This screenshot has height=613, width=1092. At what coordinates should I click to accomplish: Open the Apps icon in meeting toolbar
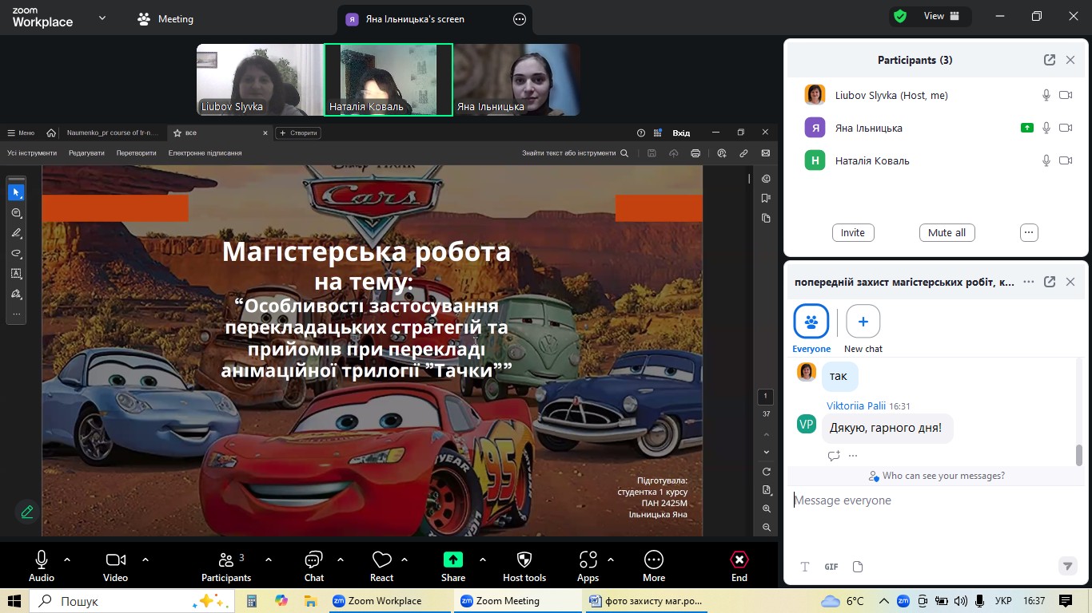(588, 565)
